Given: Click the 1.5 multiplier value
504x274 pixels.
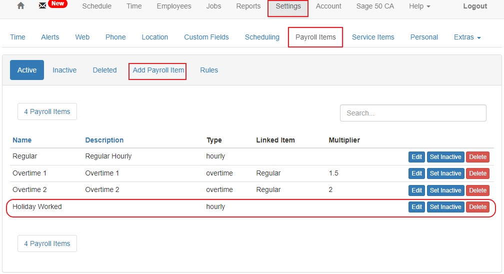Looking at the screenshot, I should click(333, 173).
